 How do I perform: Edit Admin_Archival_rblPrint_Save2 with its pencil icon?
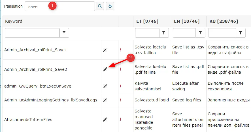point(105,69)
